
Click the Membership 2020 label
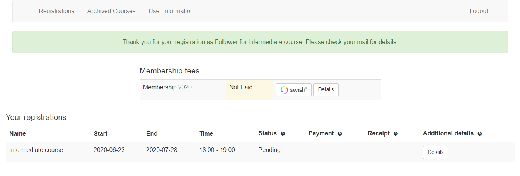(167, 87)
